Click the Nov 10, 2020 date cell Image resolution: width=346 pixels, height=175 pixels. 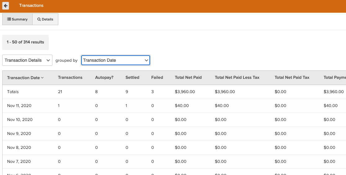[x=19, y=120]
